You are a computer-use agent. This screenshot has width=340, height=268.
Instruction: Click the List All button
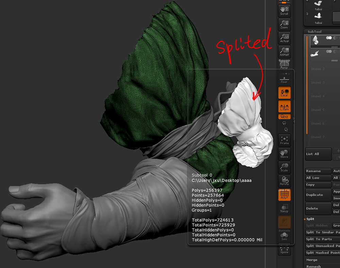[x=318, y=154]
